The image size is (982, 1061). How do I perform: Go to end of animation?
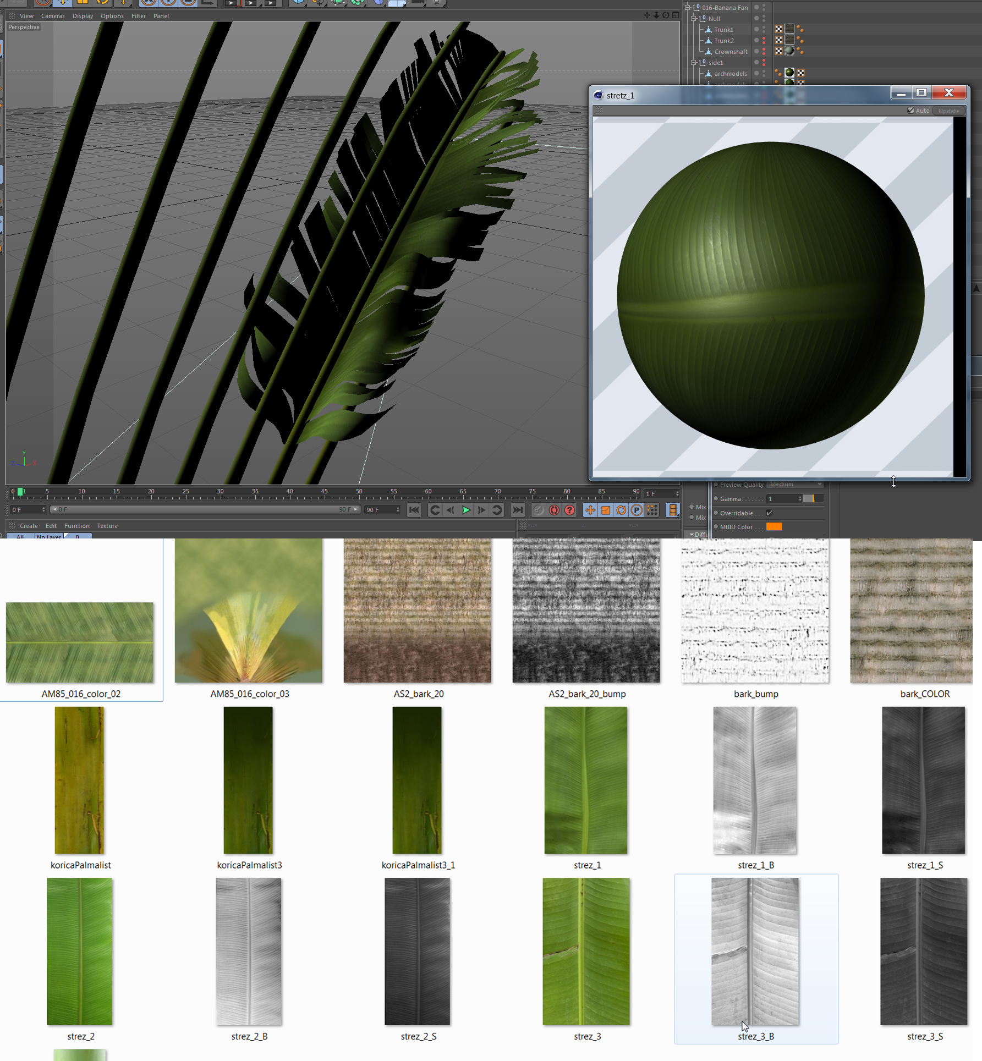517,510
